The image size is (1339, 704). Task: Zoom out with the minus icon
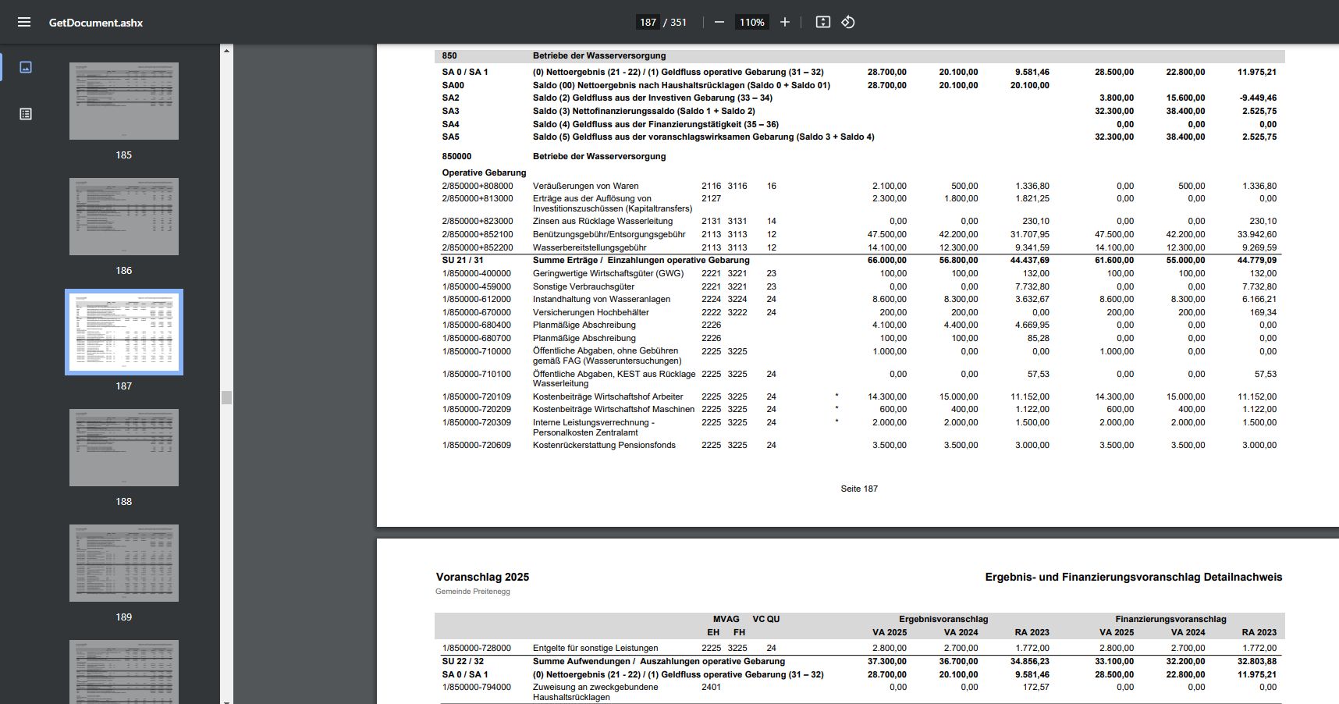pos(719,22)
